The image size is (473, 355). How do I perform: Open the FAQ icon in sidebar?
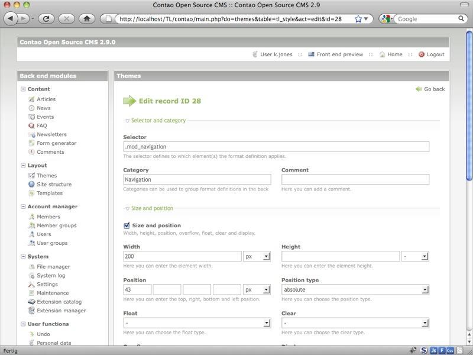tap(31, 125)
